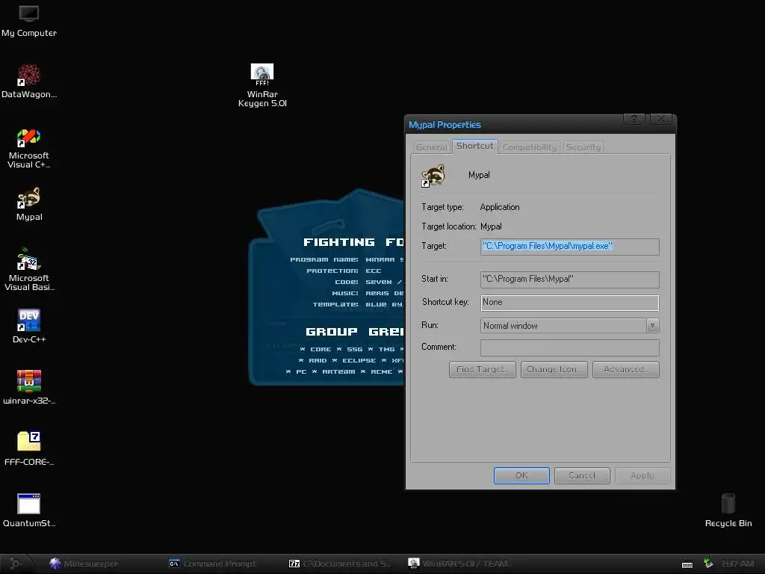765x574 pixels.
Task: Select the winrar-x32 installer icon
Action: click(x=29, y=388)
